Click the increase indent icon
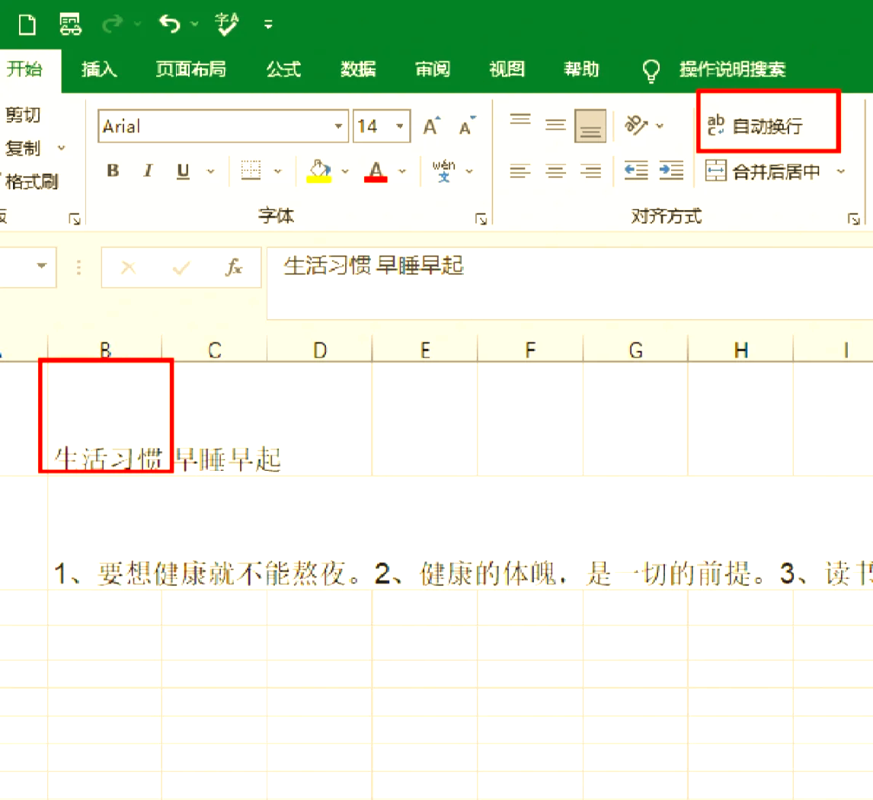The height and width of the screenshot is (800, 873). coord(671,171)
